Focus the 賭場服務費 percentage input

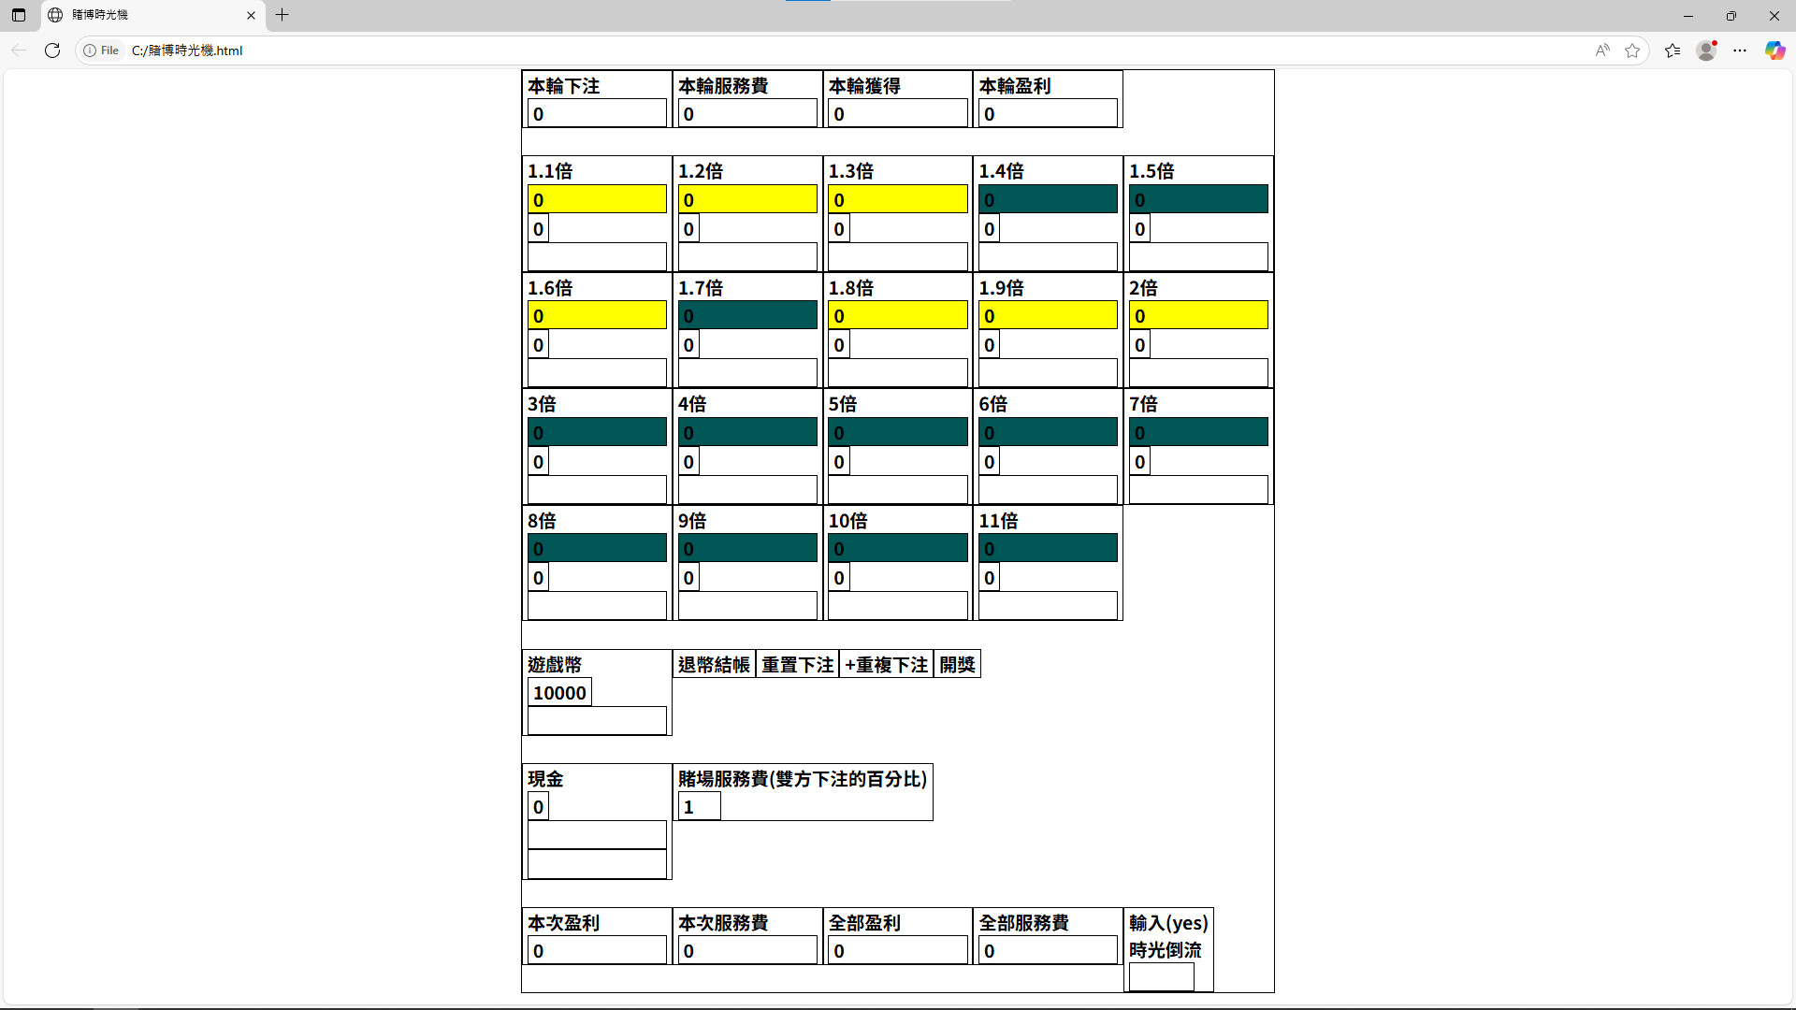point(699,807)
